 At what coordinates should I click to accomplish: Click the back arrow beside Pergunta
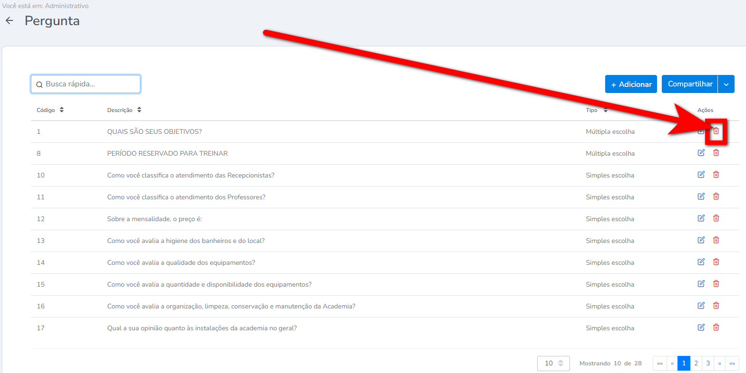9,21
